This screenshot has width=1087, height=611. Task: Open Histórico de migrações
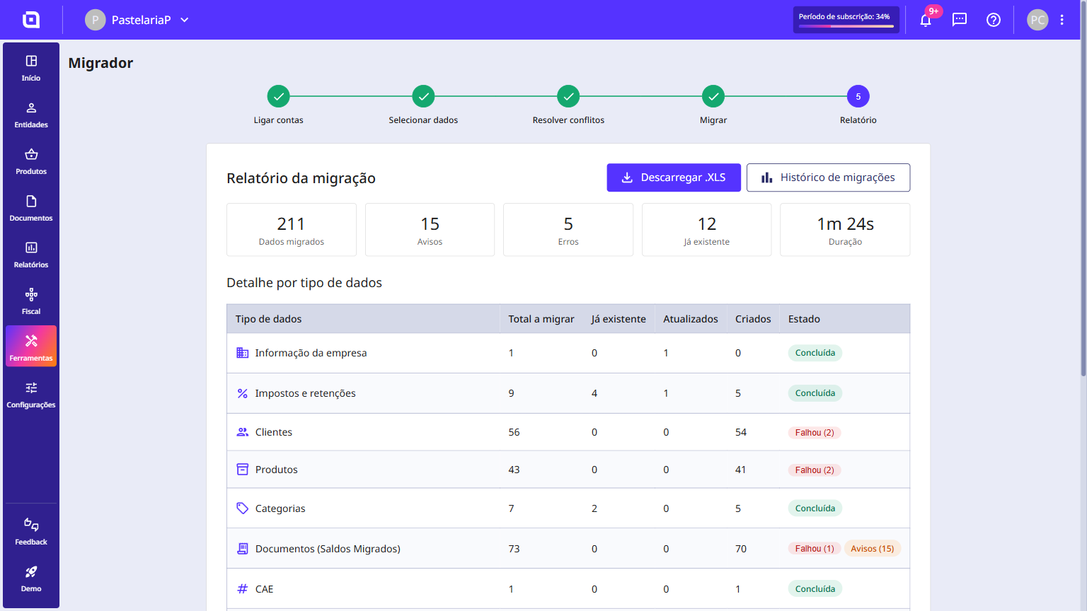[x=828, y=178]
